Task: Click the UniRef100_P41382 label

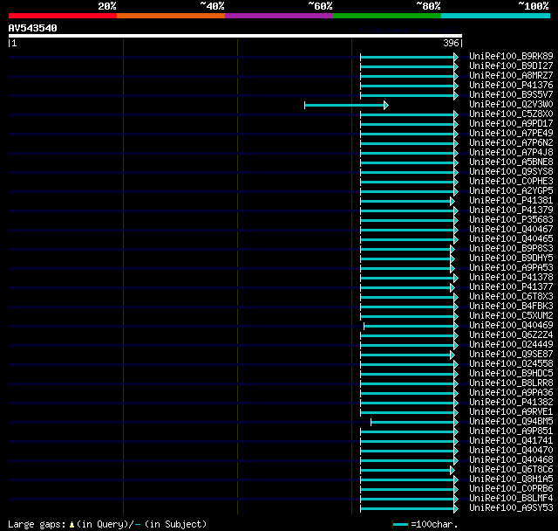Action: pos(511,403)
